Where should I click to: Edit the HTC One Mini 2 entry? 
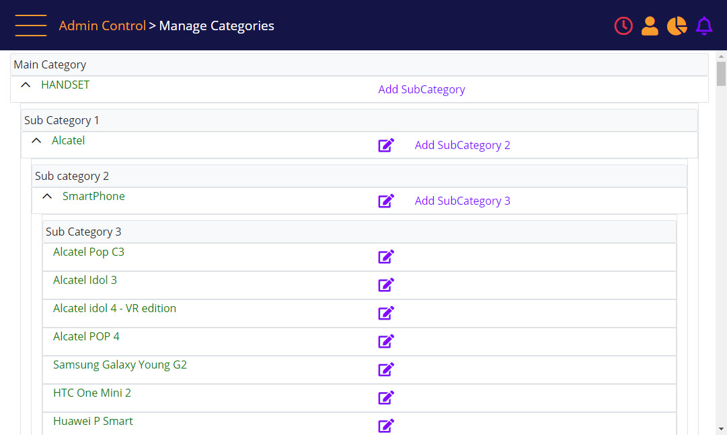point(386,398)
